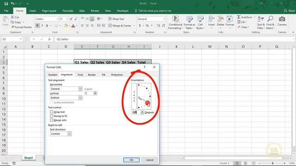
Task: Open the Insert ribbon tab
Action: click(32, 11)
